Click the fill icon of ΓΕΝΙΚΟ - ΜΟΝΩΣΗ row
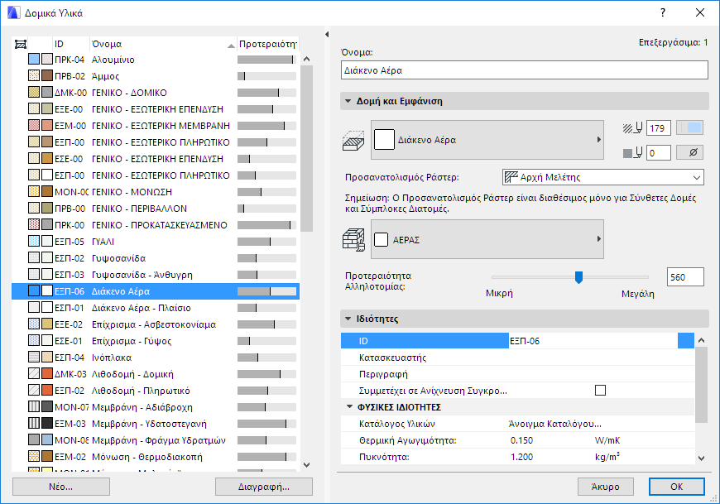 coord(34,191)
